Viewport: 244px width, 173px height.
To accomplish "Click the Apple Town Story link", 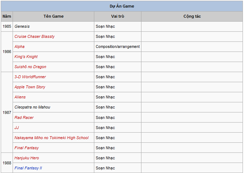I will (x=30, y=87).
